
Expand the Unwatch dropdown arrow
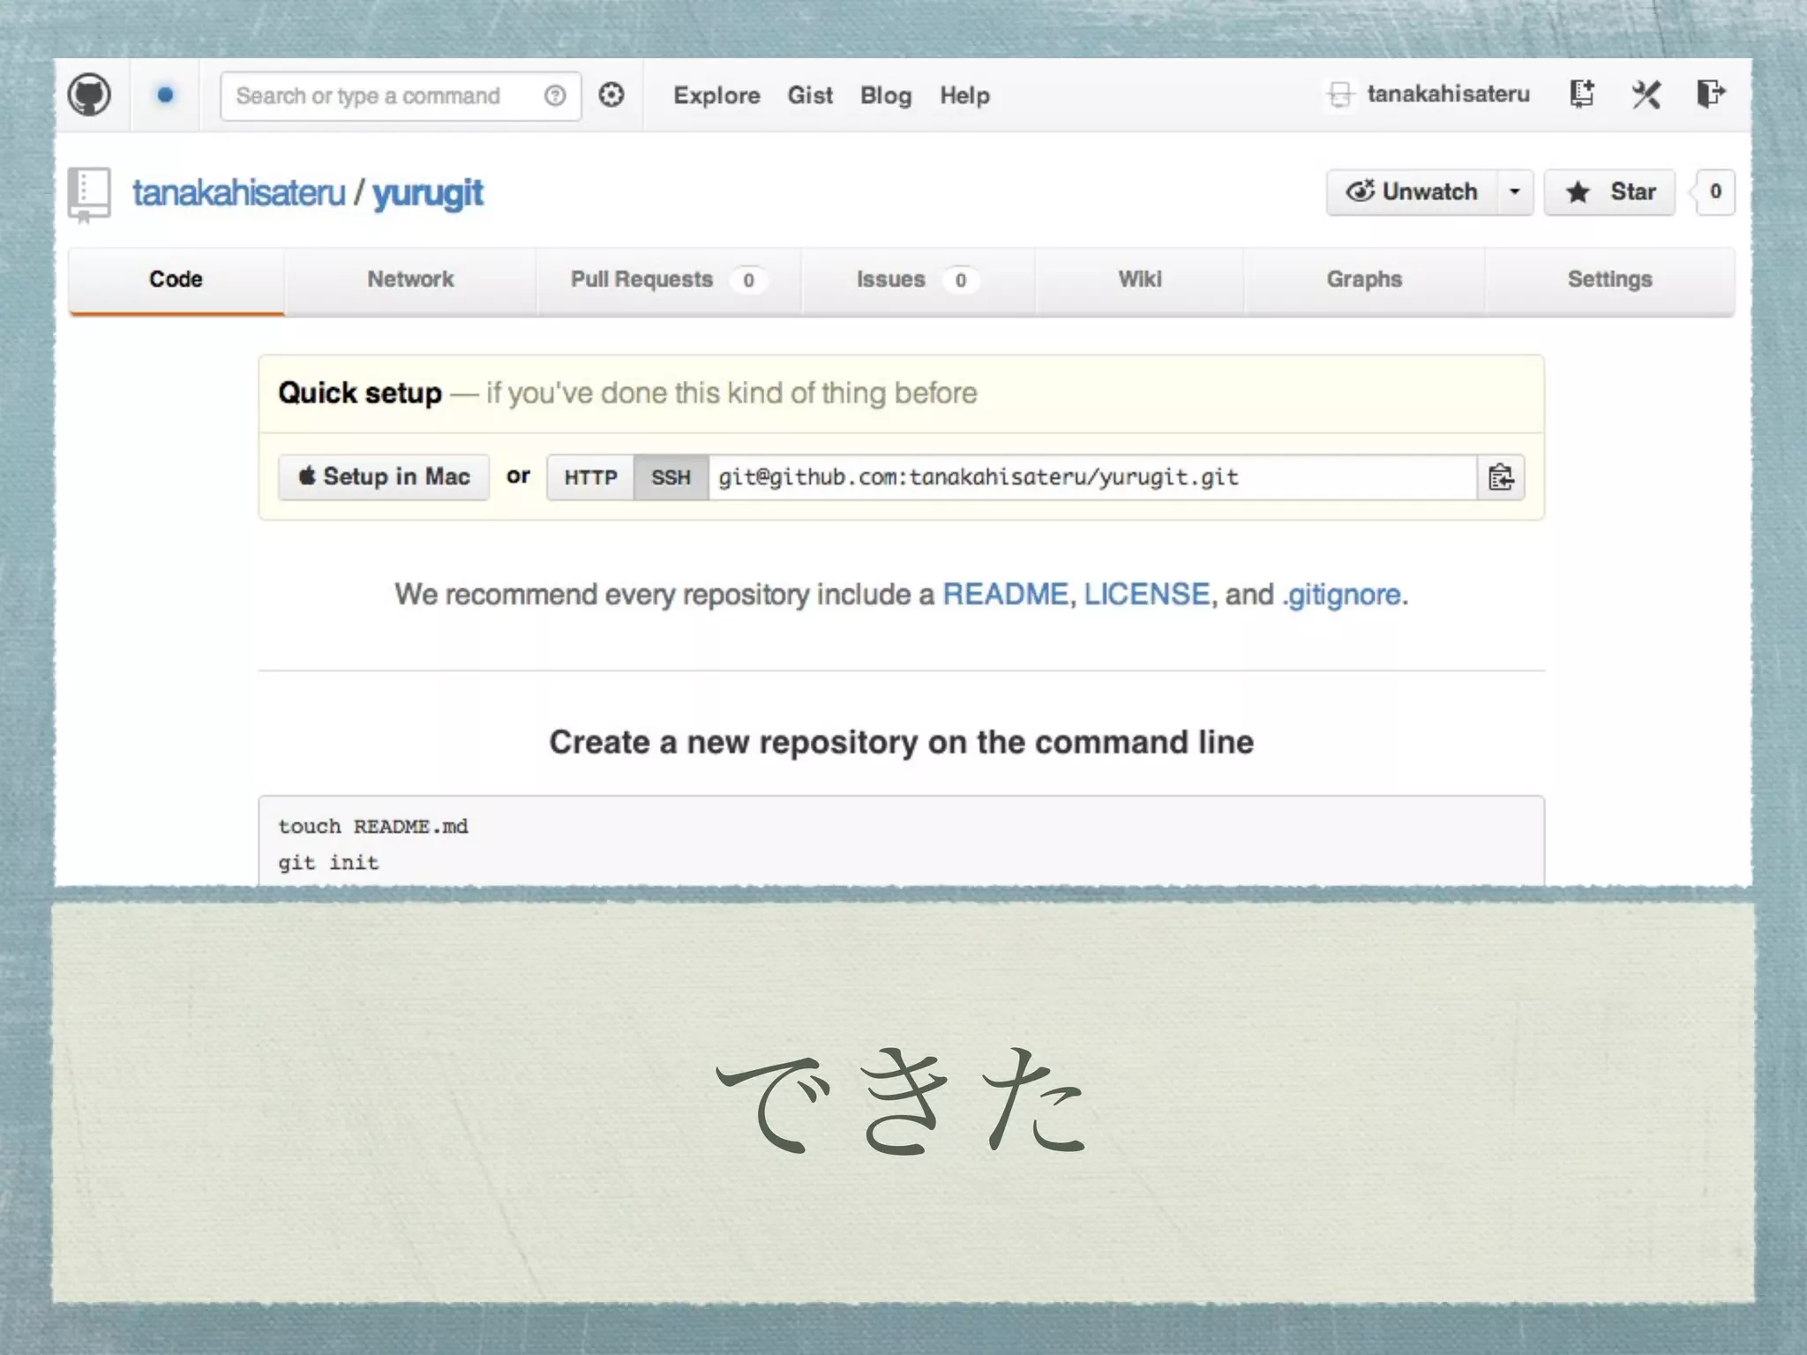pyautogui.click(x=1515, y=191)
